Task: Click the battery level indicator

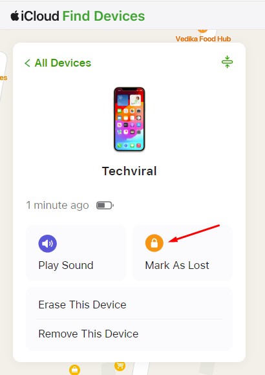Action: [x=105, y=206]
